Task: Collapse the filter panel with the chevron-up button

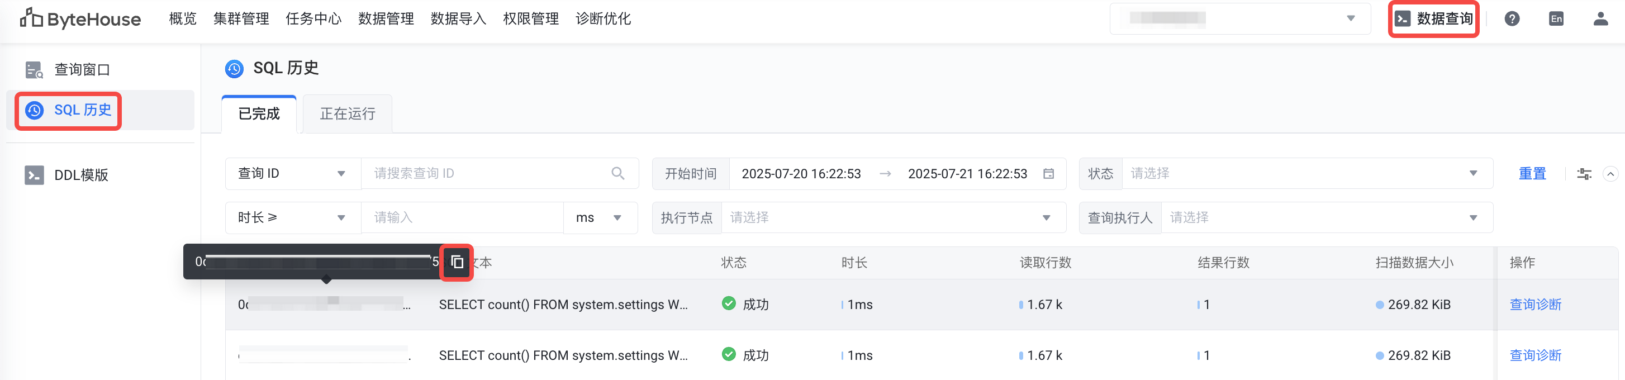Action: 1610,174
